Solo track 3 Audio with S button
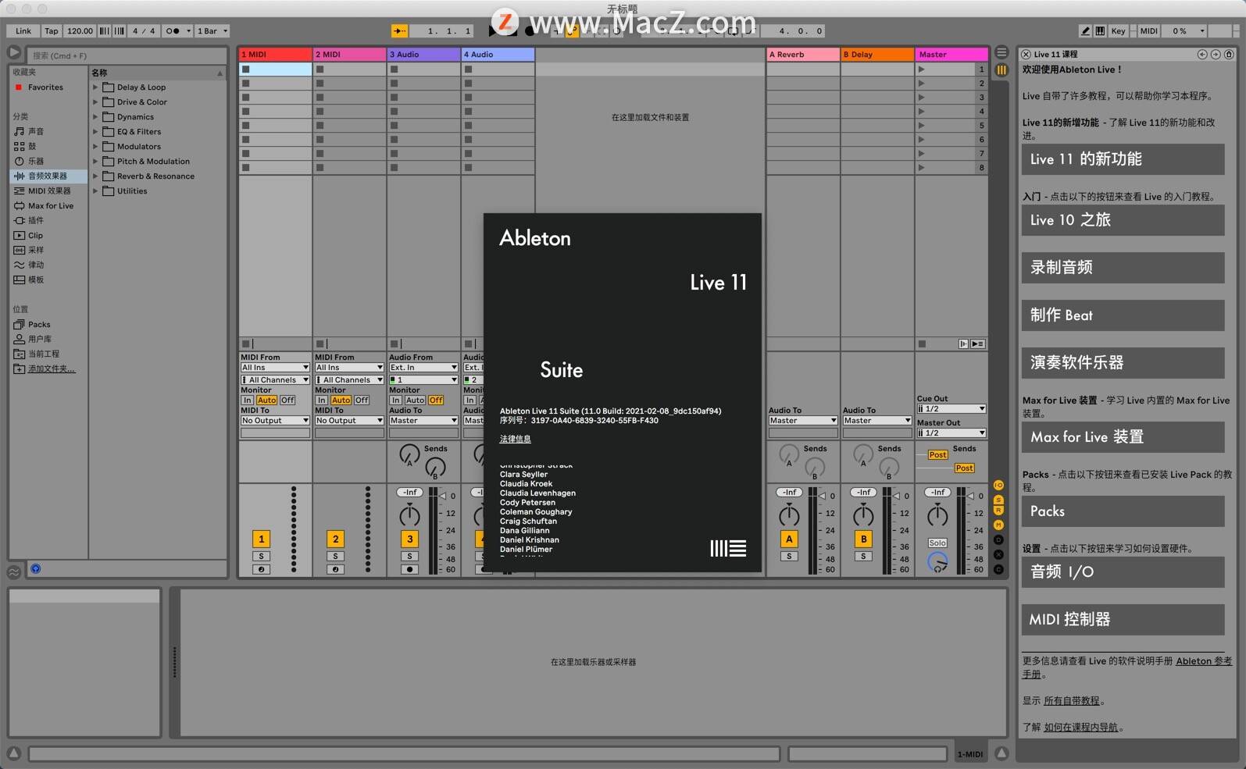Screen dimensions: 1246x769 (409, 557)
